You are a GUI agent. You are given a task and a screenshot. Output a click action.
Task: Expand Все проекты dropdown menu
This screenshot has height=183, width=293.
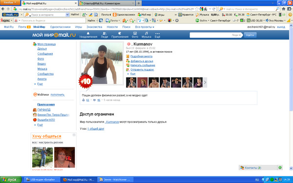tap(145, 27)
